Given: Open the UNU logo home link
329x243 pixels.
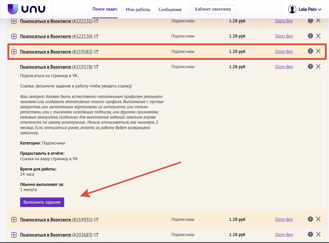Looking at the screenshot, I should pyautogui.click(x=26, y=9).
